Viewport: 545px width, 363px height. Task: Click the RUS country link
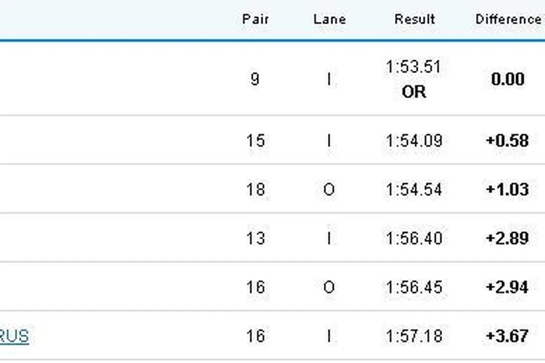point(15,336)
